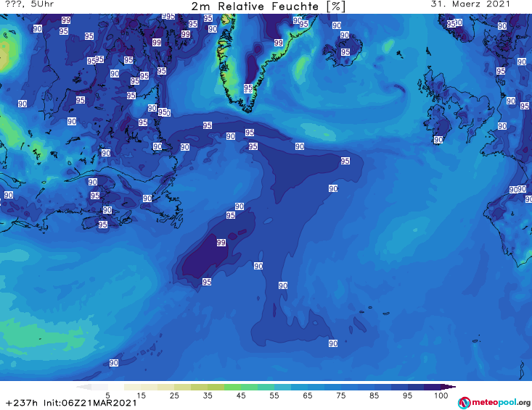
Task: Click the '???, 5Uhr' time label
Action: [x=30, y=4]
